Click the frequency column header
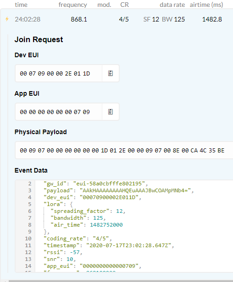This screenshot has height=282, width=233. pos(73,5)
